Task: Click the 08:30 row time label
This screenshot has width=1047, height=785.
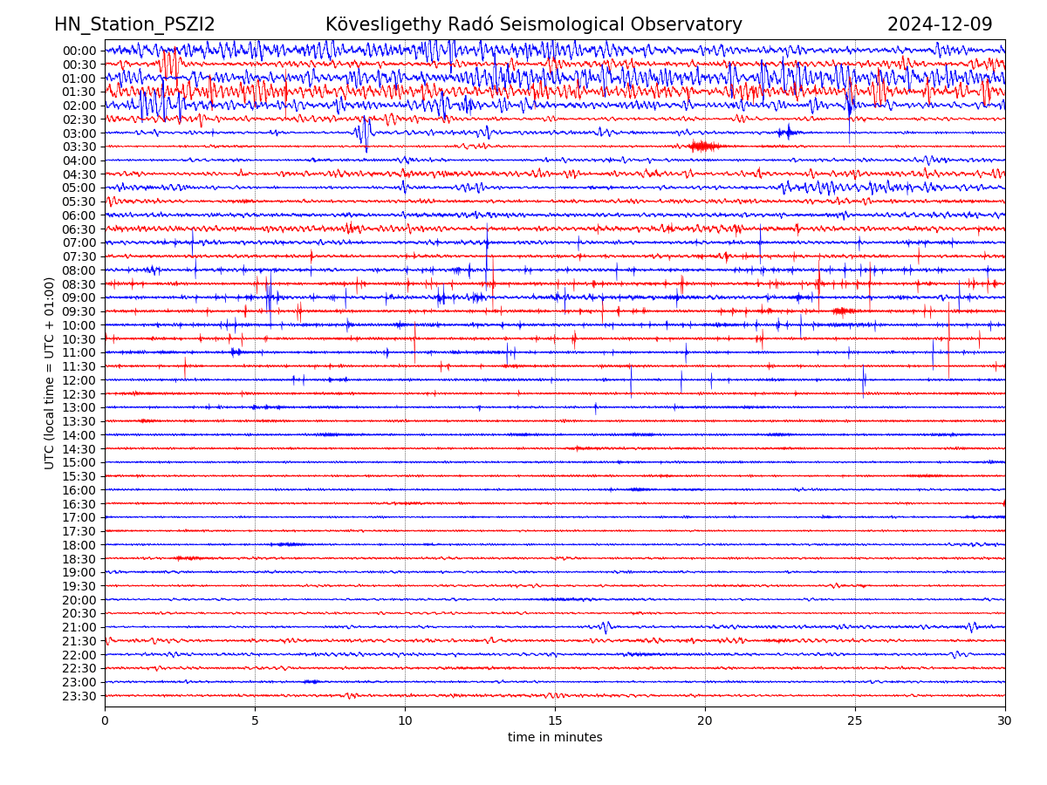Action: (79, 284)
